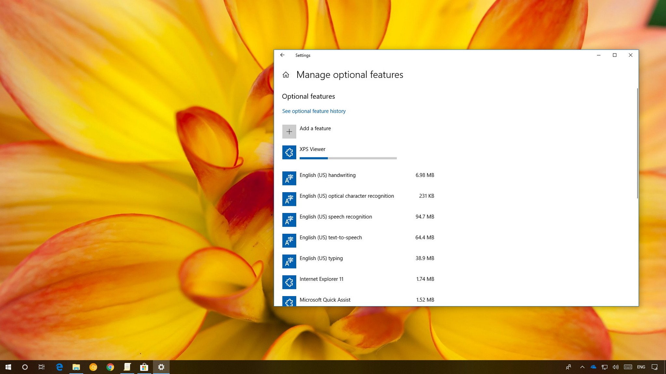Click the plus icon to add a feature

(289, 131)
